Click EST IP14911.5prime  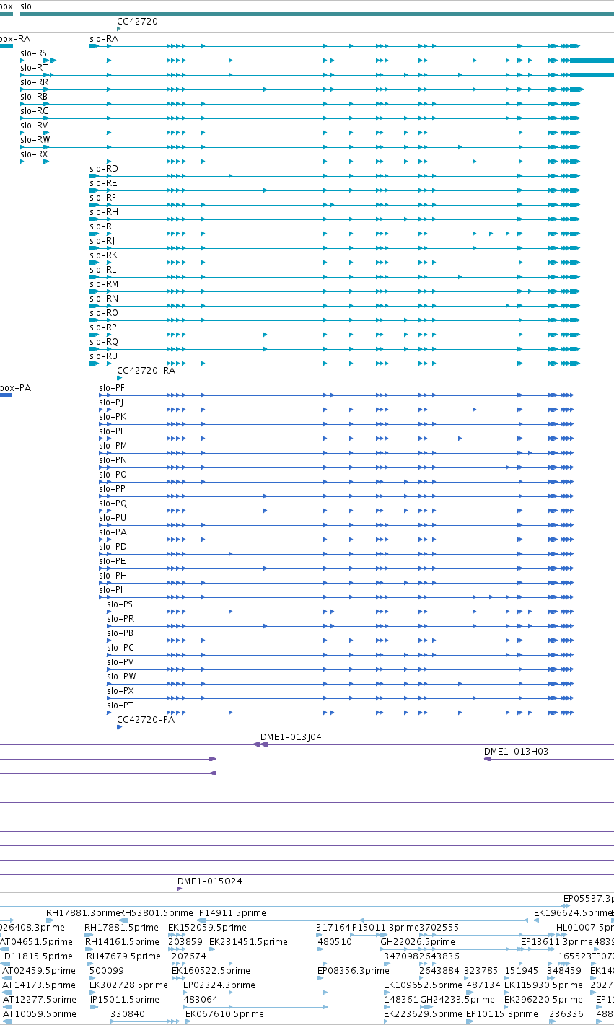point(232,913)
